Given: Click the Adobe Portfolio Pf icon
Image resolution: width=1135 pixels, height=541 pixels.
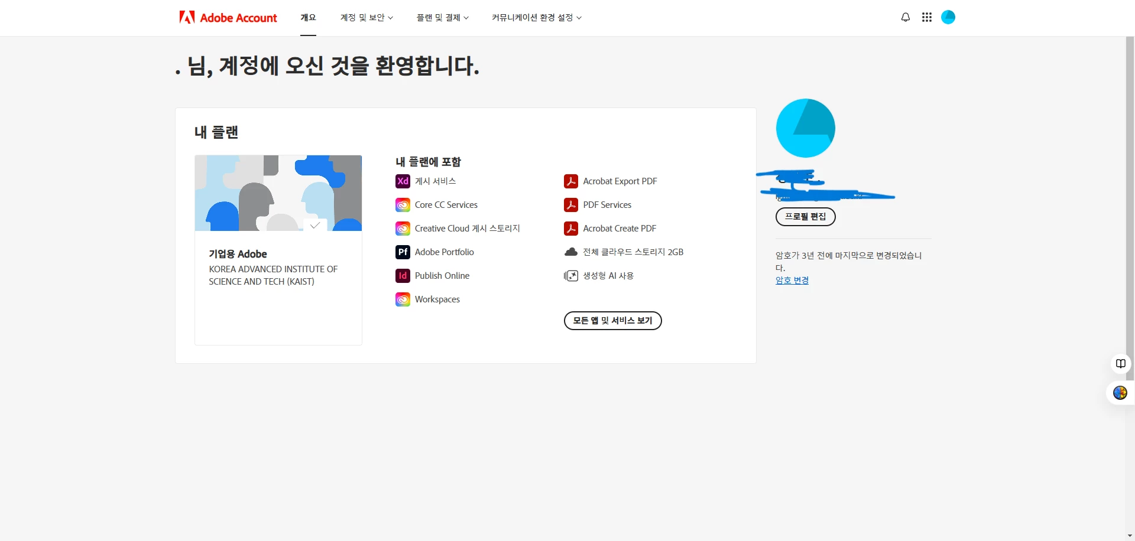Looking at the screenshot, I should [x=403, y=252].
